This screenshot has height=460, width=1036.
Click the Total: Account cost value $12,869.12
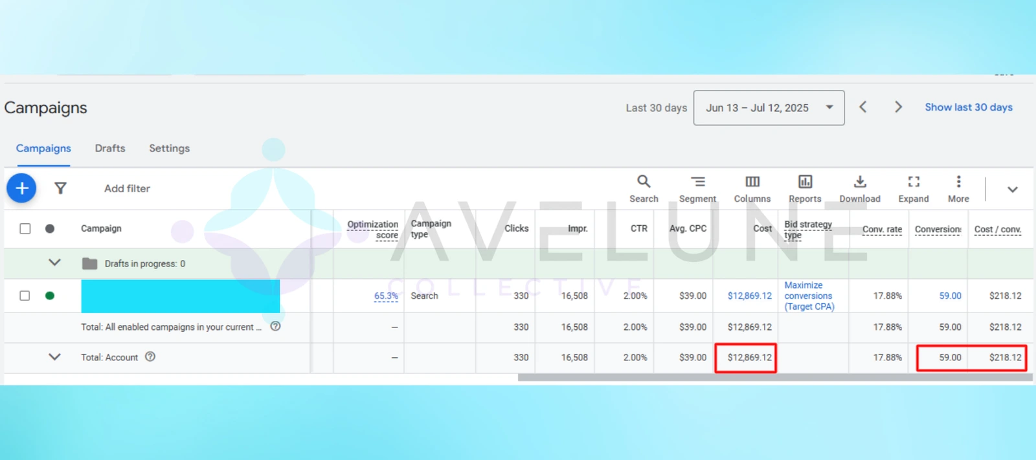(x=750, y=357)
